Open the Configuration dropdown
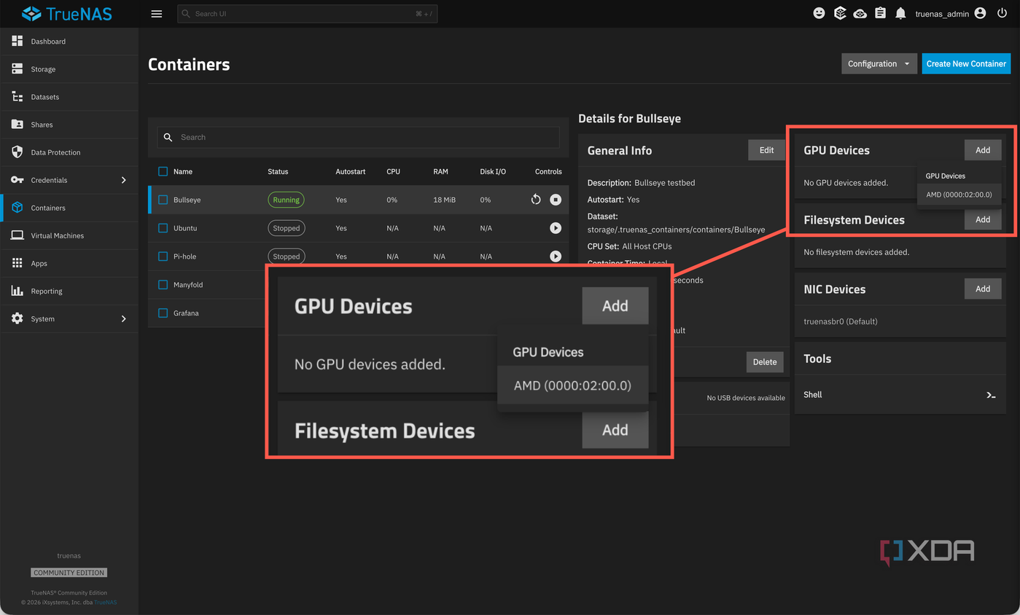 click(879, 63)
